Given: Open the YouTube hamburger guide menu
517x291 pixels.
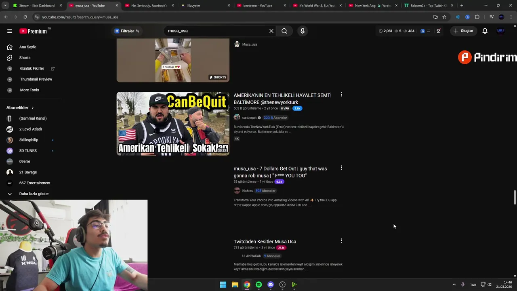Looking at the screenshot, I should click(10, 31).
